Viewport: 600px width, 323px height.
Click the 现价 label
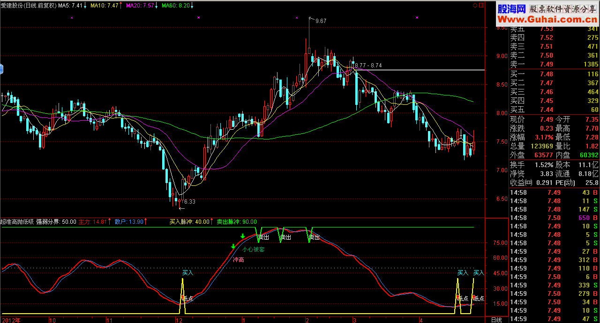coord(517,119)
